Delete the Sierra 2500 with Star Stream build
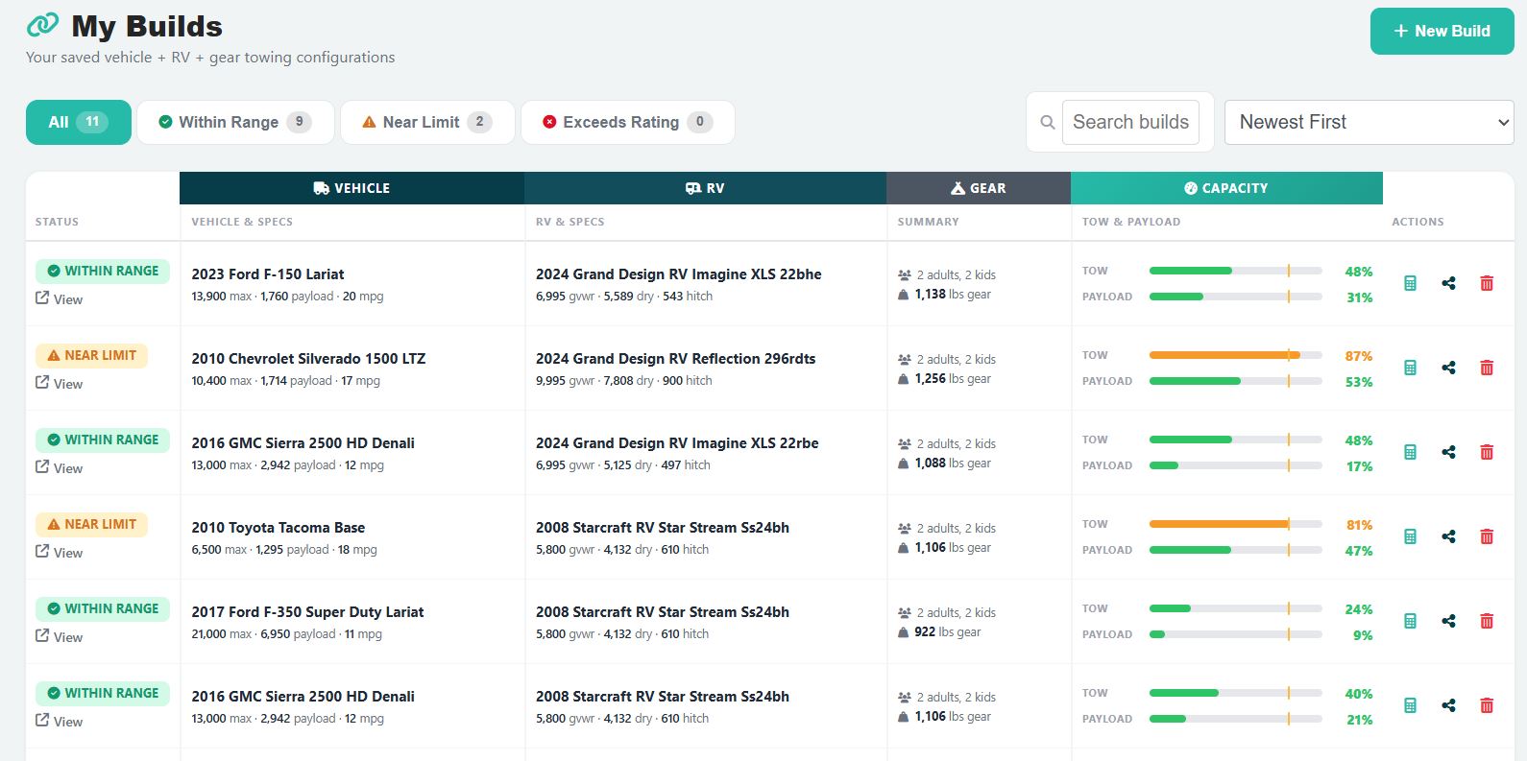Screen dimensions: 1527x761 click(1487, 705)
